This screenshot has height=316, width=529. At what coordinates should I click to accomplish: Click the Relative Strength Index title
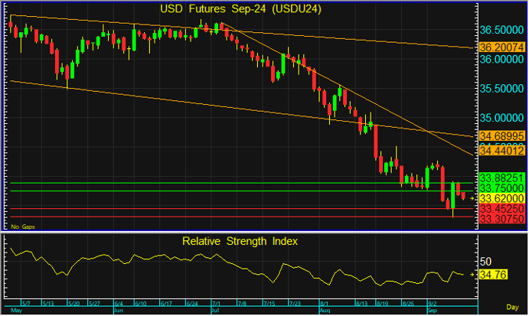pos(240,241)
